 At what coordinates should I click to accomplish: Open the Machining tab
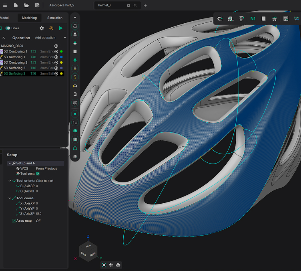coord(29,18)
